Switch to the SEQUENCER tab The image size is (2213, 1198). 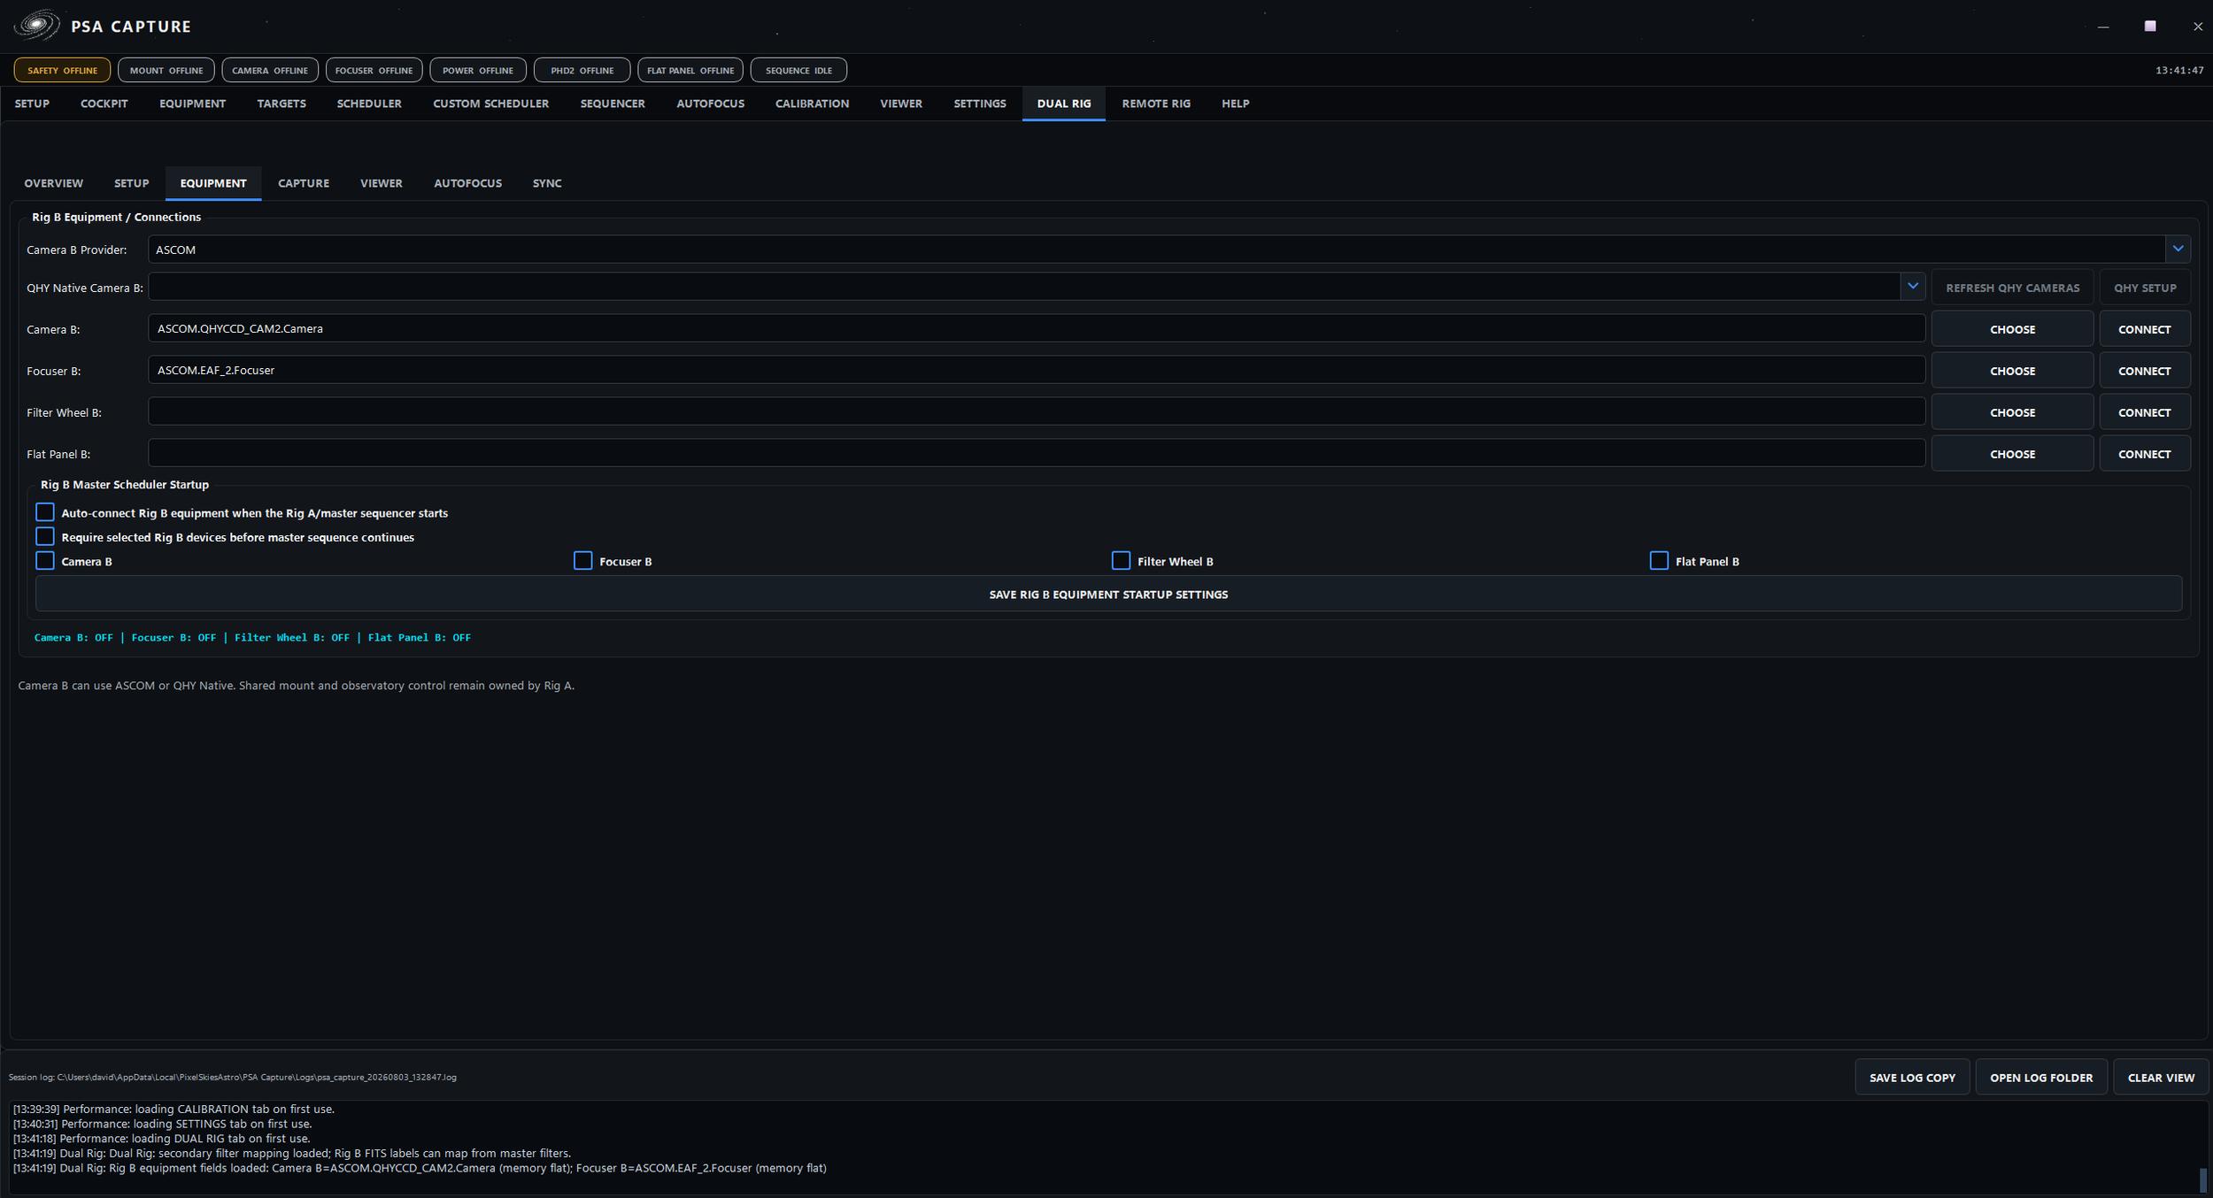(x=613, y=104)
